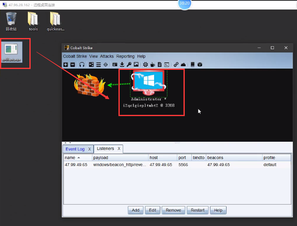Click the chain link toolbar icon

click(176, 64)
